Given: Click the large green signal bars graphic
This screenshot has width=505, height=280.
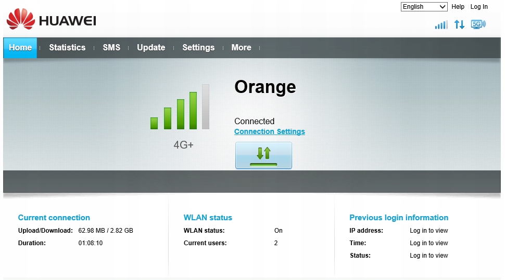Looking at the screenshot, I should 180,108.
